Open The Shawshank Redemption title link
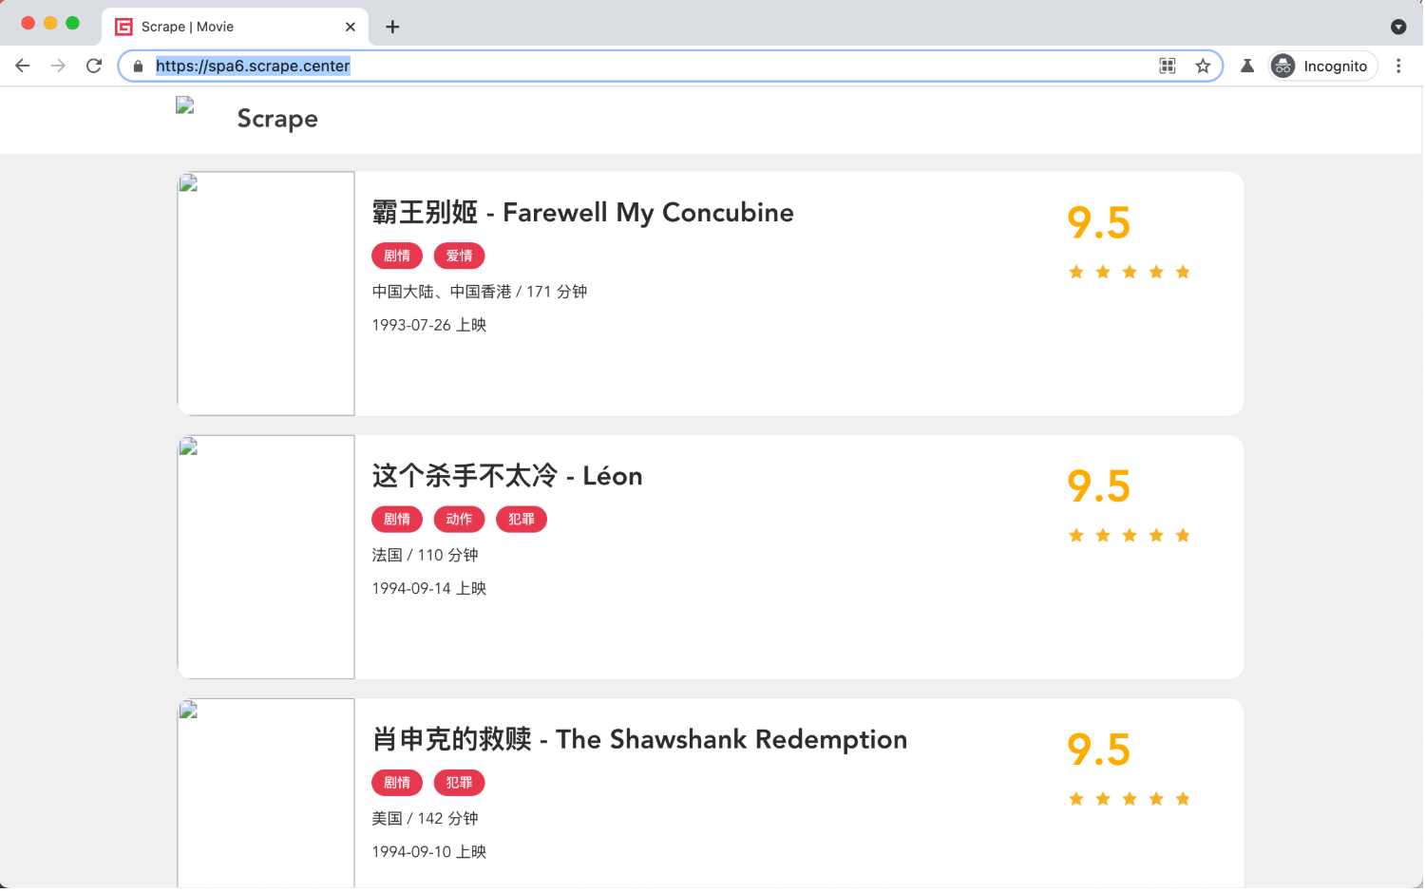Screen dimensions: 1425x893 click(639, 739)
